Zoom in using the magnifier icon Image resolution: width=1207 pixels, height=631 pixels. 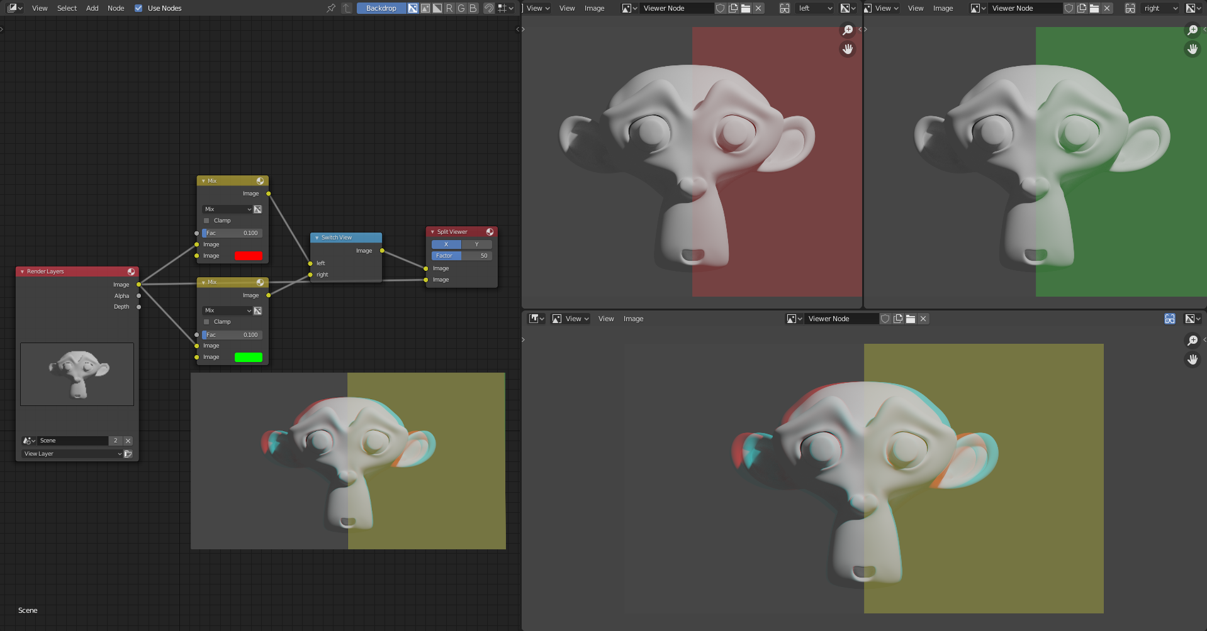pyautogui.click(x=847, y=30)
